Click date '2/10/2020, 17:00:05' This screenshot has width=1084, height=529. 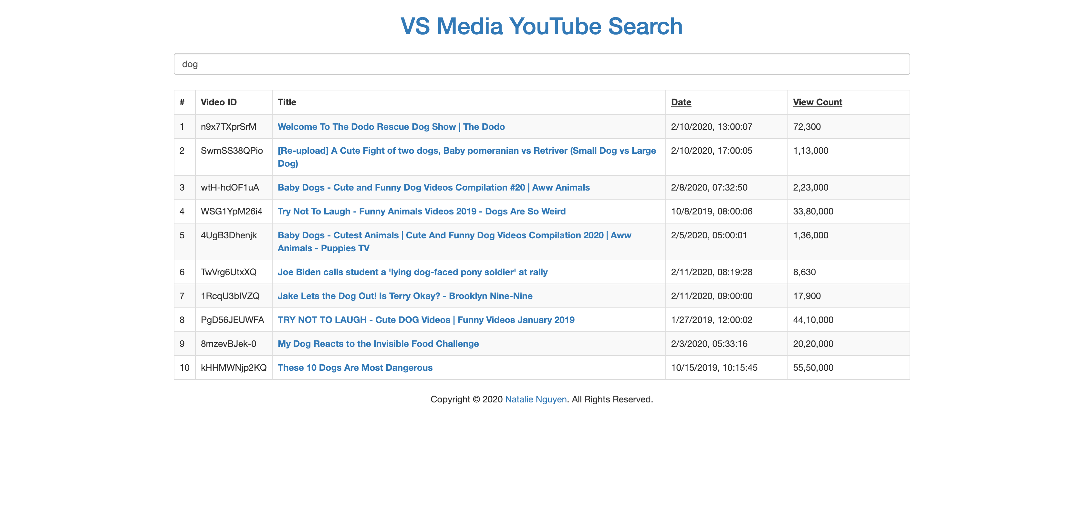711,151
